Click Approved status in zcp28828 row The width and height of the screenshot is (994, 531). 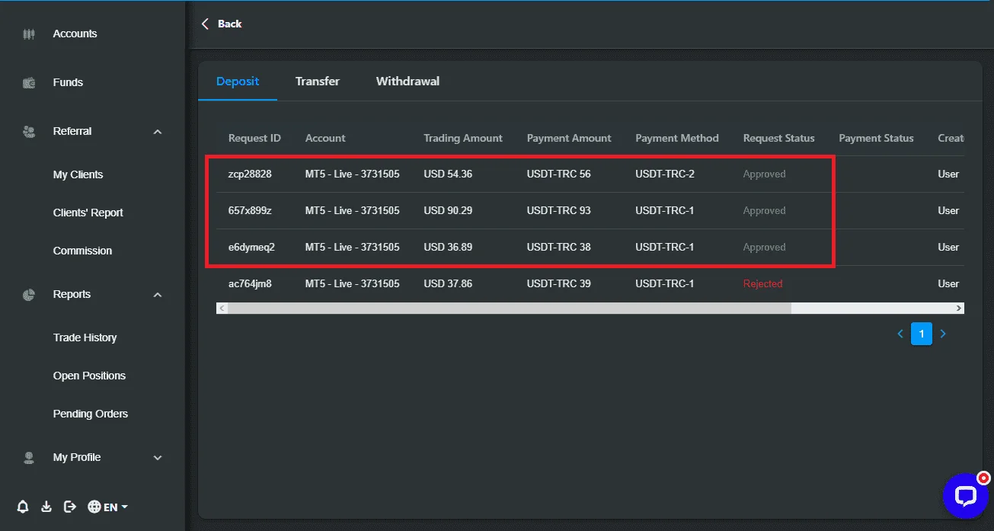click(765, 174)
